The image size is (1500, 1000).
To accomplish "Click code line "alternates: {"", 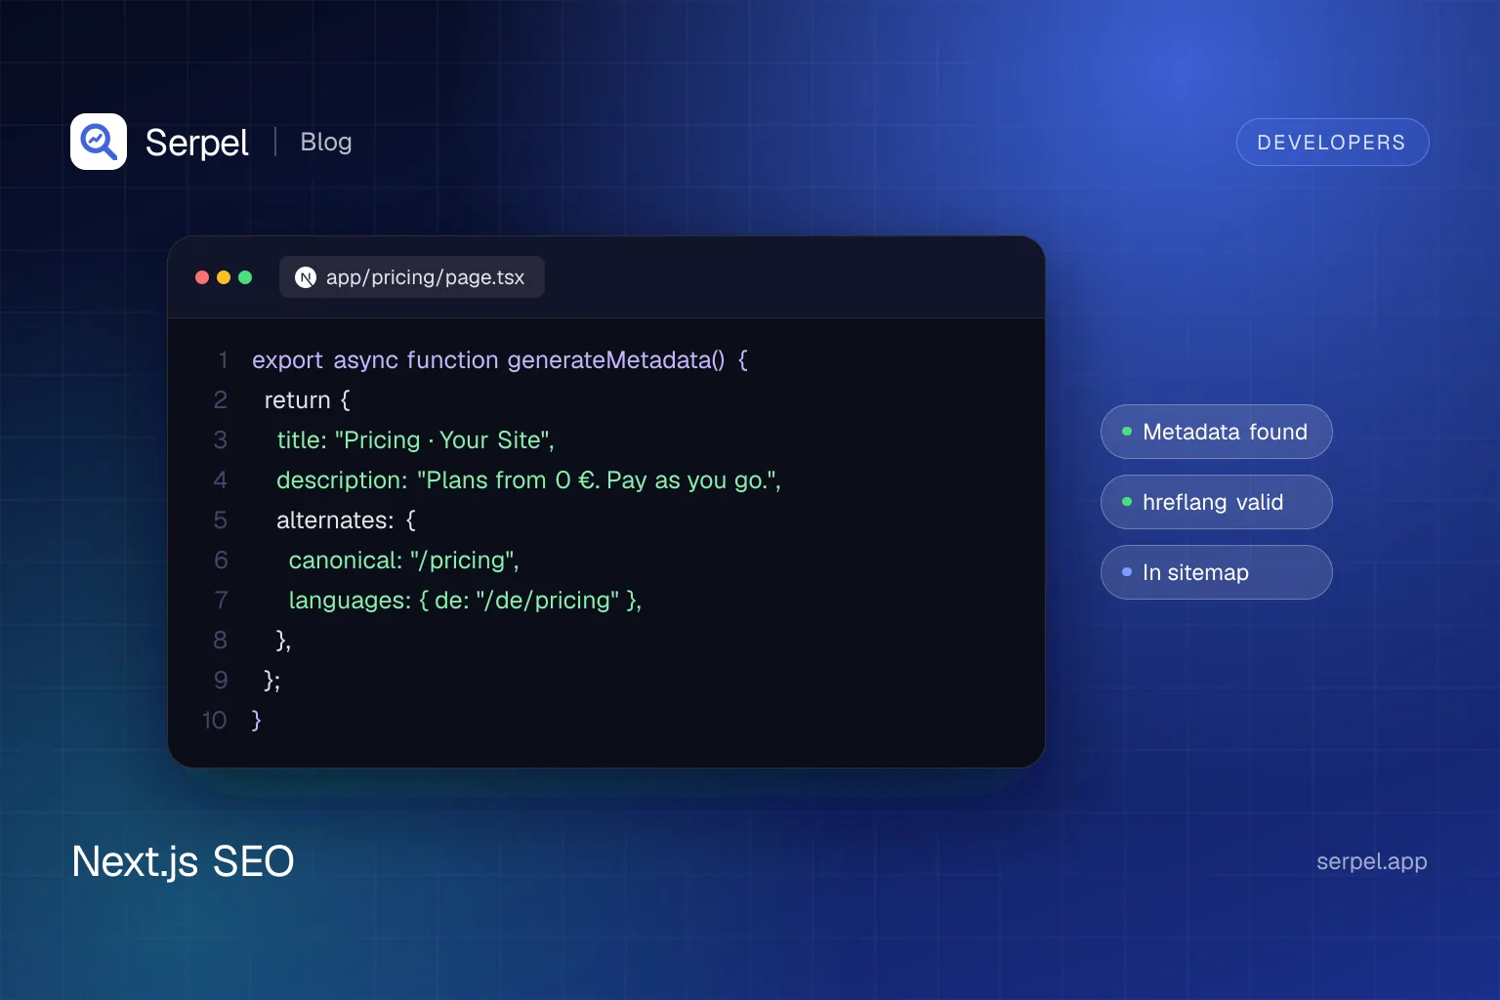I will (346, 521).
